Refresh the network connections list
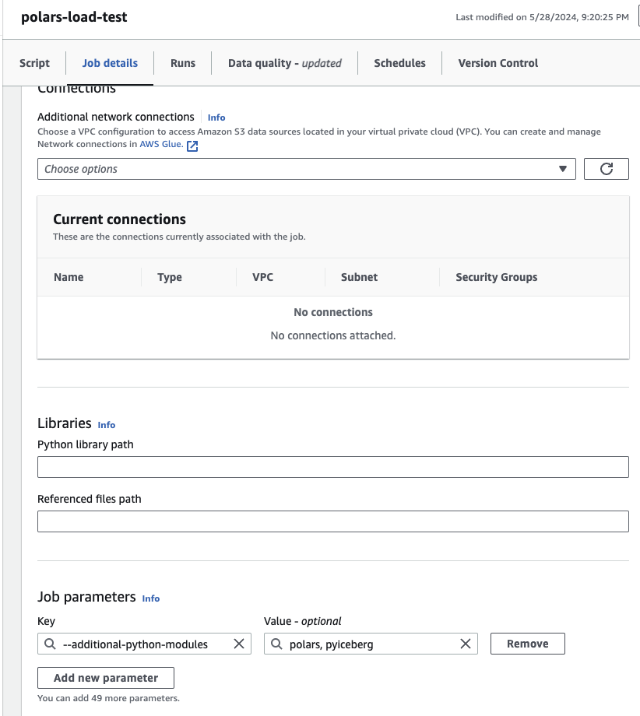The image size is (640, 716). [606, 168]
